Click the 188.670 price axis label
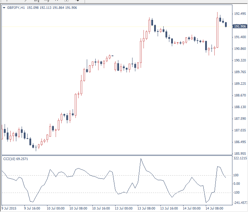Image resolution: width=248 pixels, height=212 pixels. (240, 95)
